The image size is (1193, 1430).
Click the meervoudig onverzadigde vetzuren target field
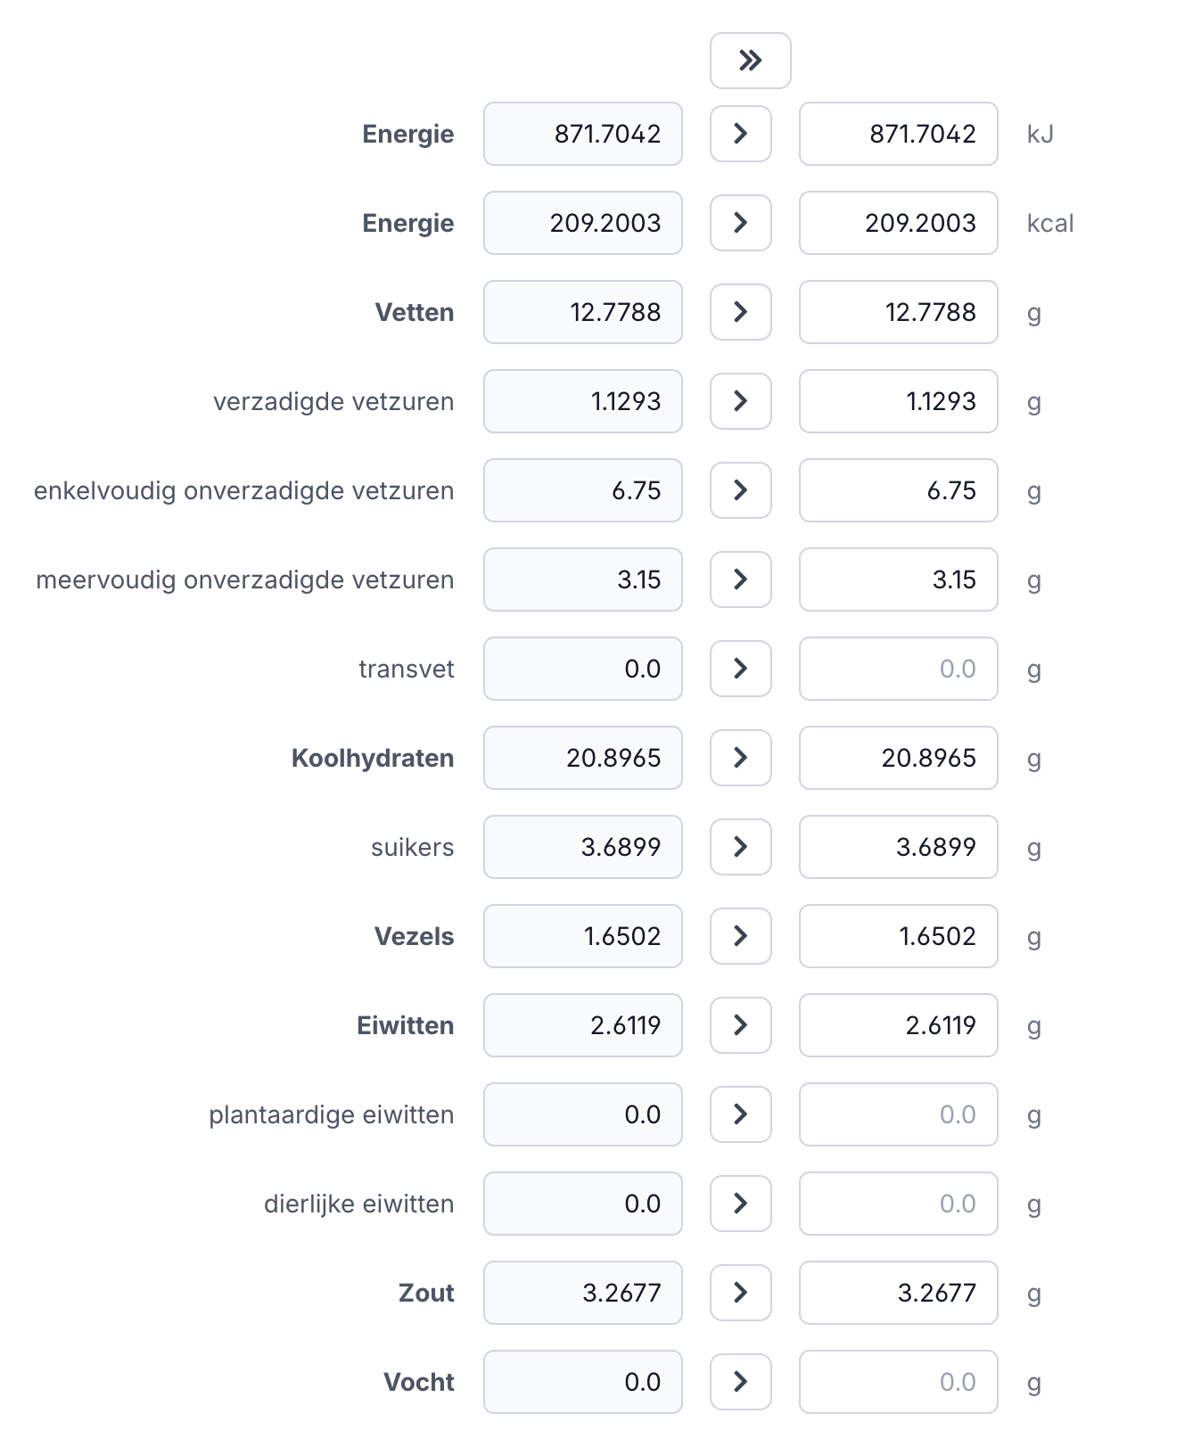click(898, 579)
